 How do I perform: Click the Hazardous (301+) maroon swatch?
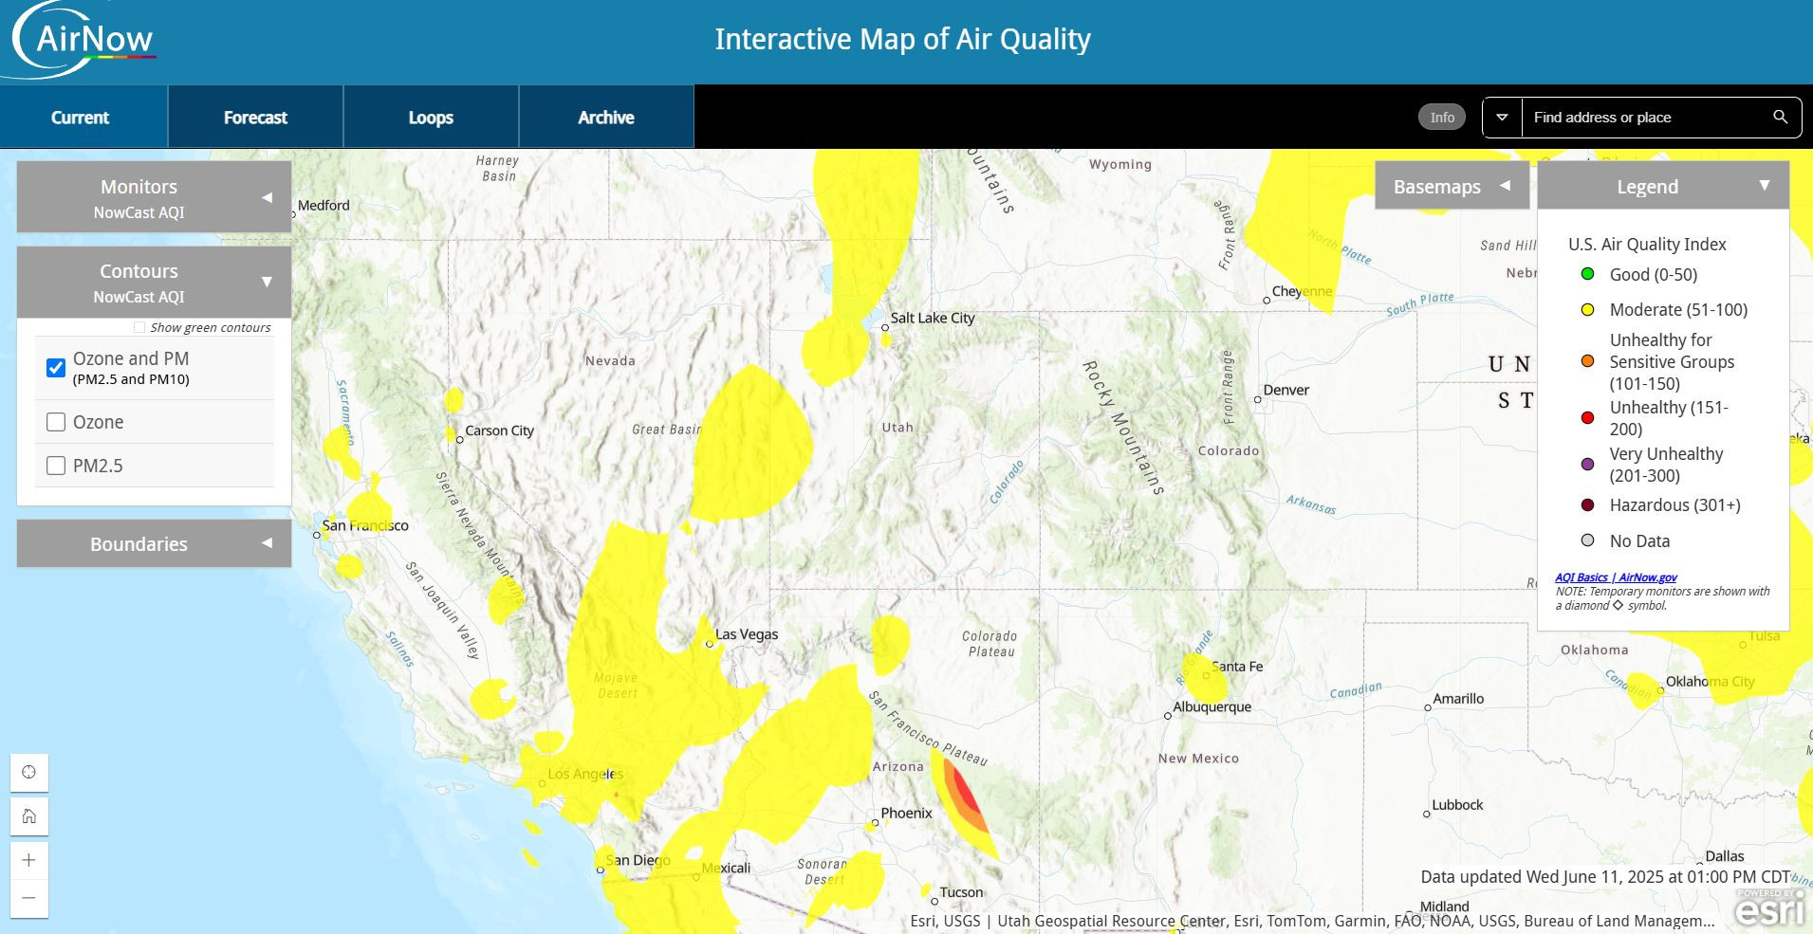[x=1587, y=505]
